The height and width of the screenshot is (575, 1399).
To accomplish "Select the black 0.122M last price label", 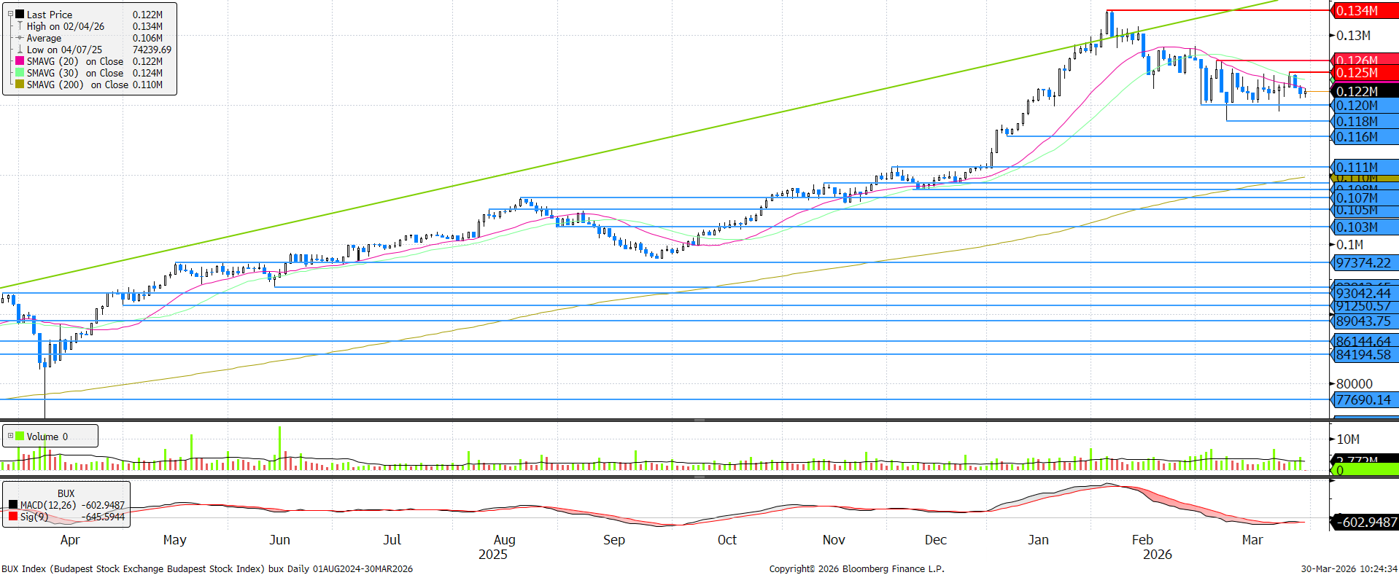I will 1363,91.
